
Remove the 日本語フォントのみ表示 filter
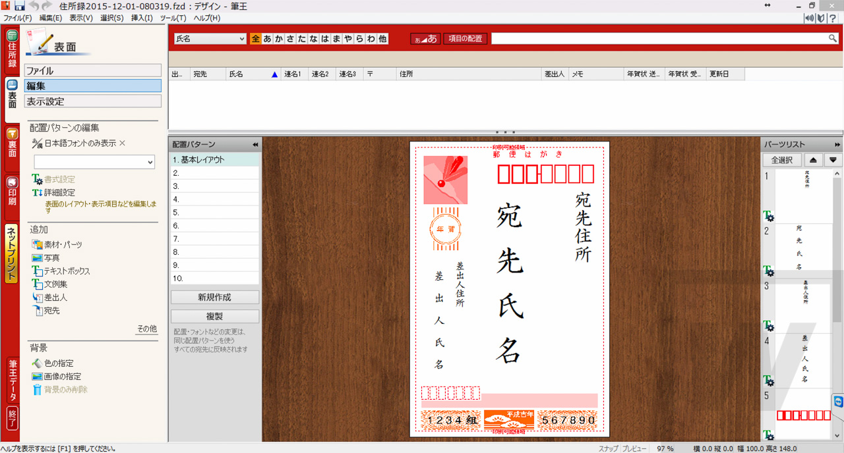[x=122, y=143]
